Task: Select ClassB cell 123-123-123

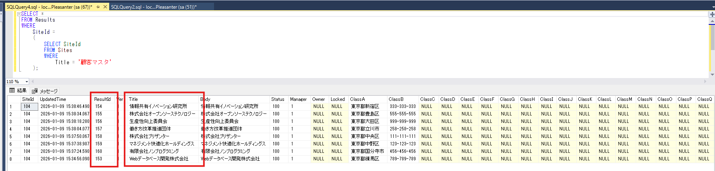Action: coord(402,144)
